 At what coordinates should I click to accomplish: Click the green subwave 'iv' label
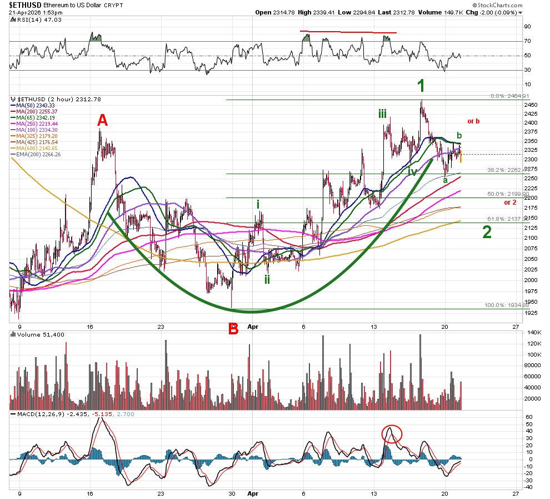pyautogui.click(x=412, y=172)
